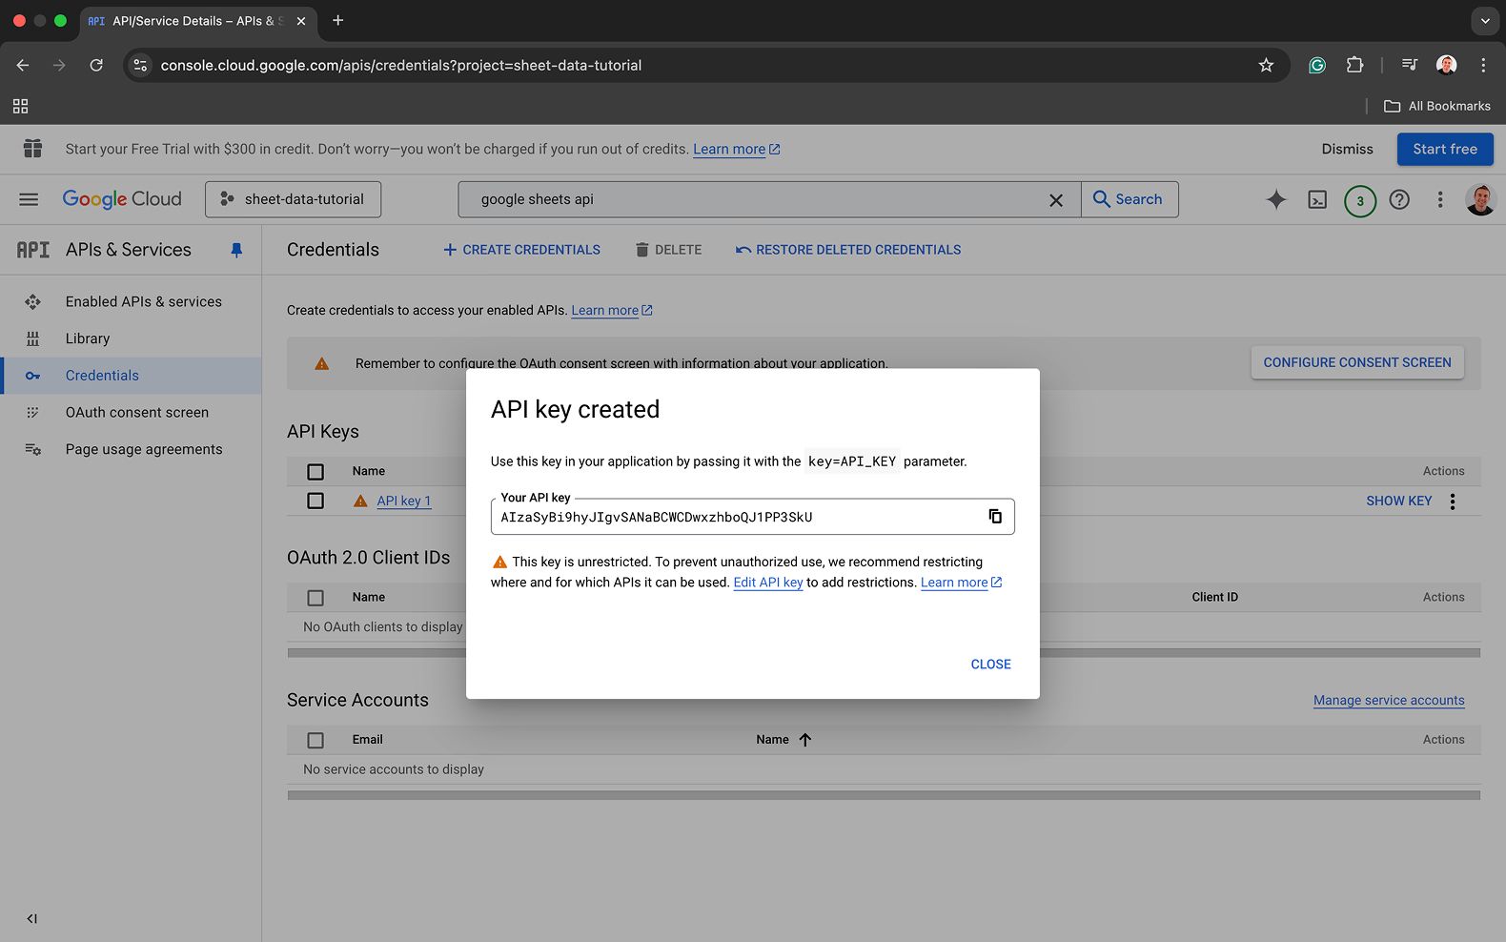Click the Delete credentials button
Image resolution: width=1506 pixels, height=942 pixels.
click(668, 250)
